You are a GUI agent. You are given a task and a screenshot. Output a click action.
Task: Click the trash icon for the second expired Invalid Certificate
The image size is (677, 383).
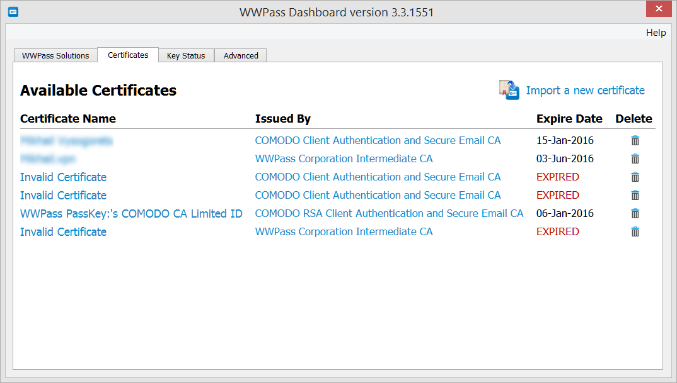point(635,195)
